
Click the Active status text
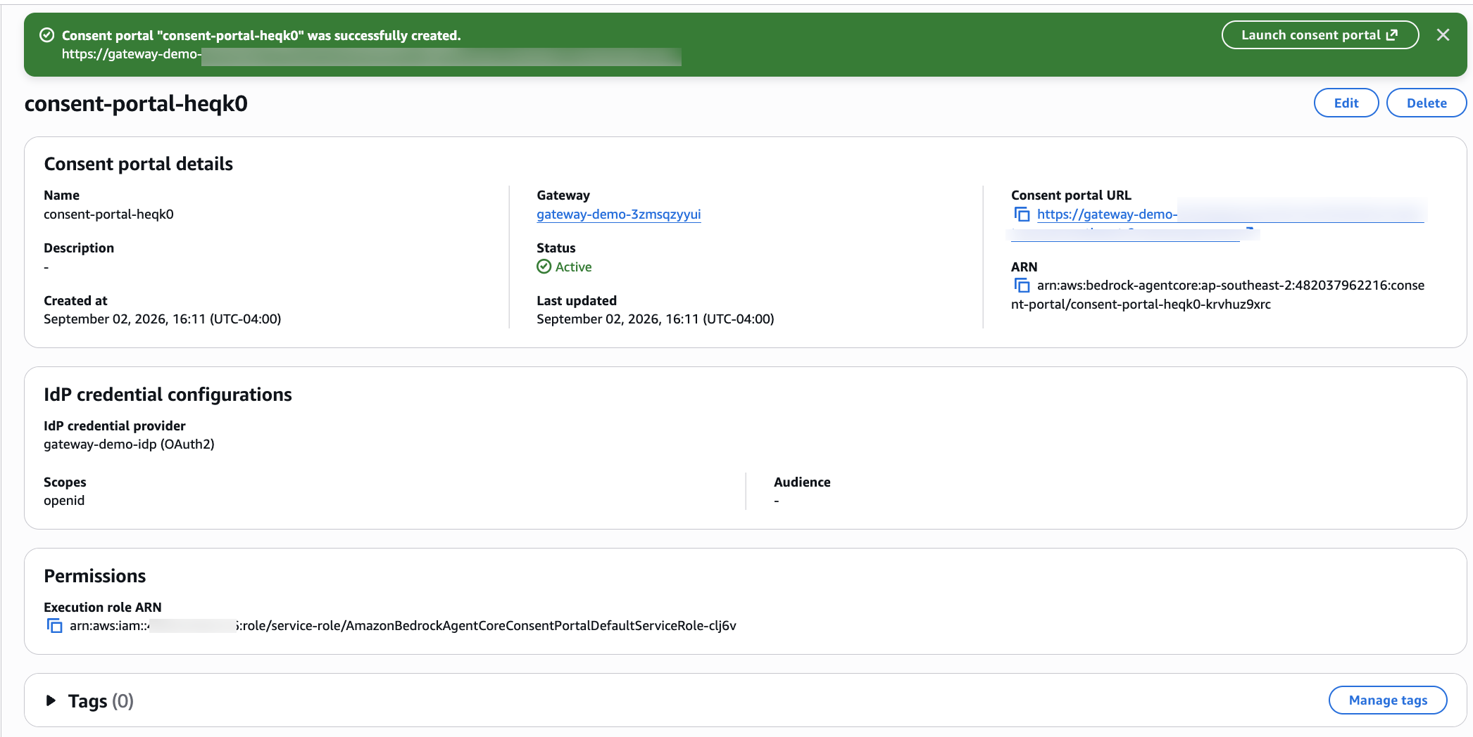574,267
